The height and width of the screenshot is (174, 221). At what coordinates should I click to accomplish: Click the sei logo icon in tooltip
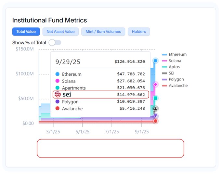58,94
